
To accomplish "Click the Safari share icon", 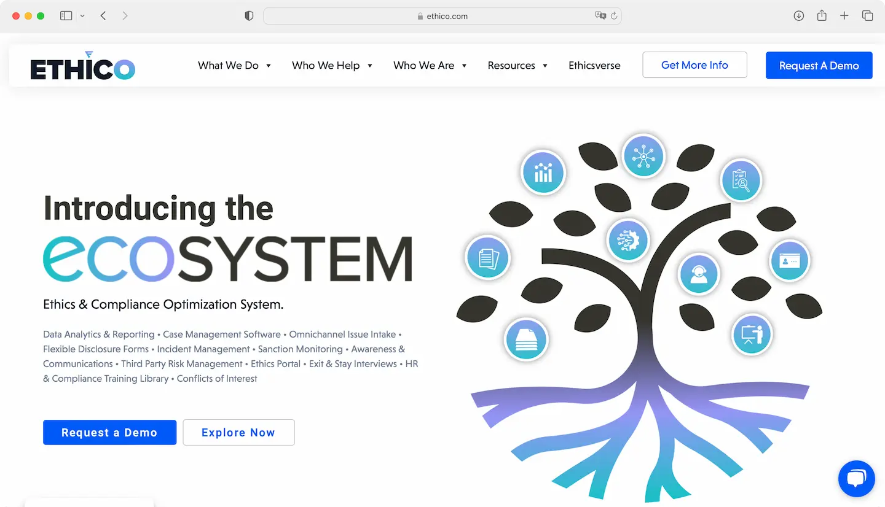I will point(822,15).
